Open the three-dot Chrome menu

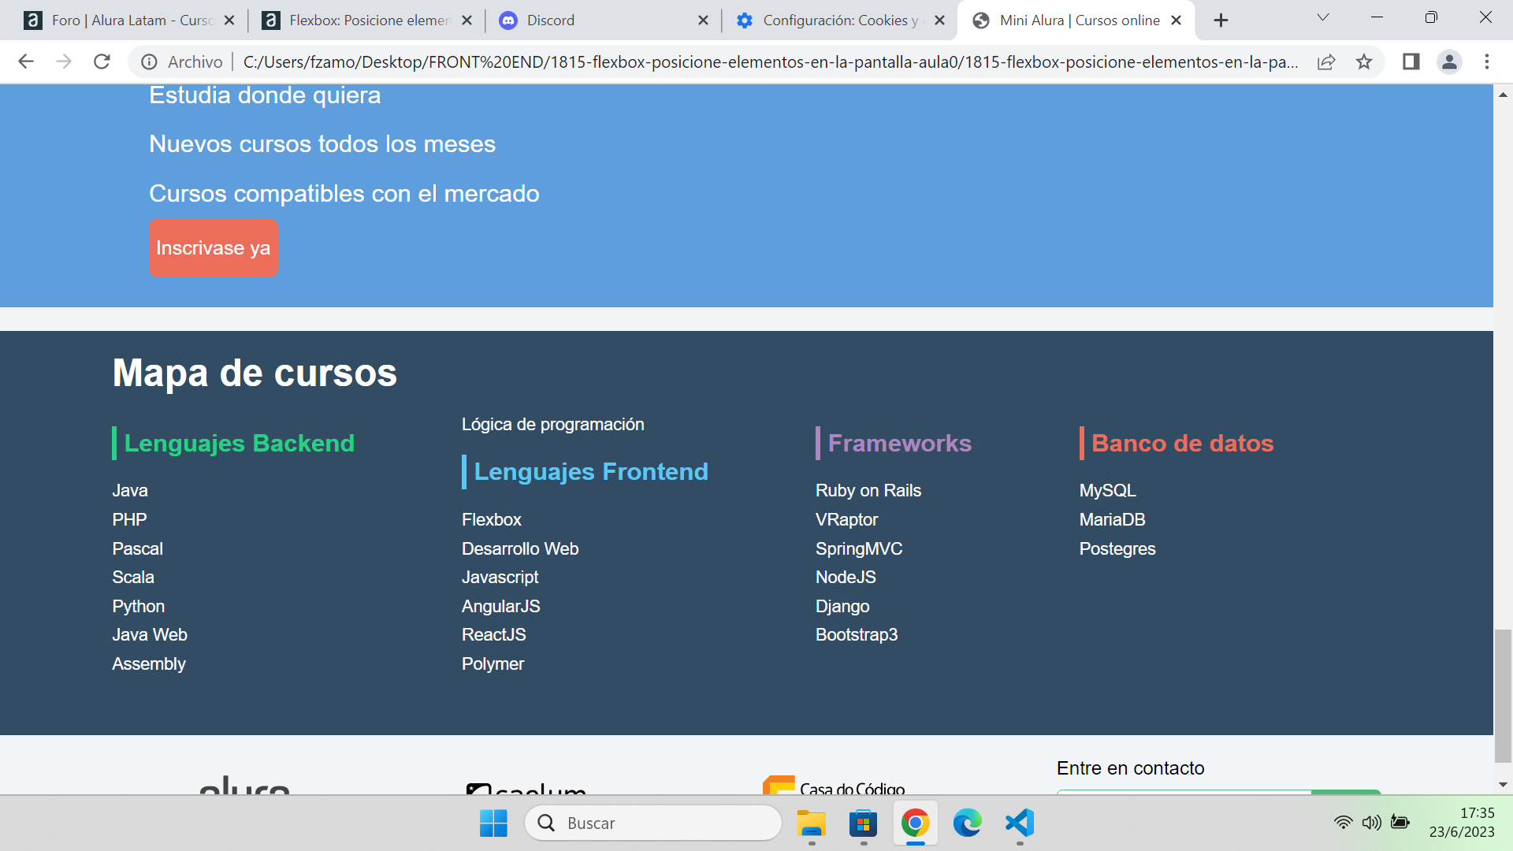pos(1488,61)
